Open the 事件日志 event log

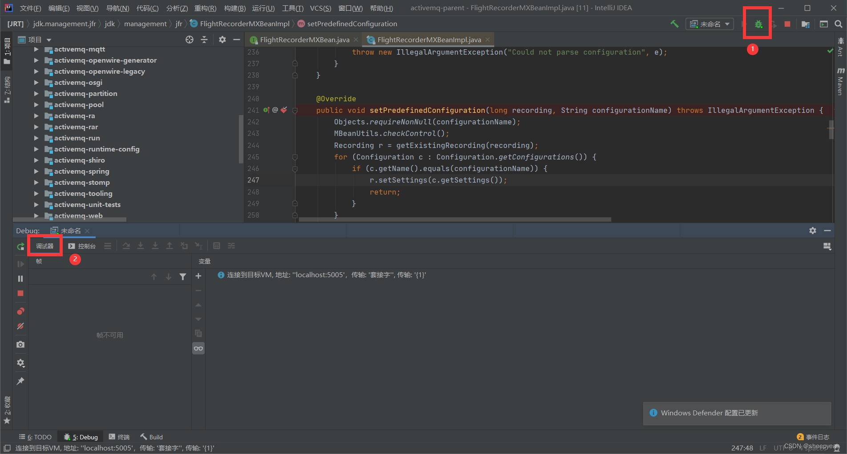[x=817, y=437]
